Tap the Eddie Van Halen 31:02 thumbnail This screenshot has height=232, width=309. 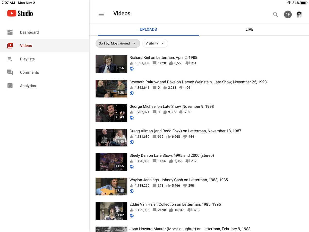pos(111,211)
